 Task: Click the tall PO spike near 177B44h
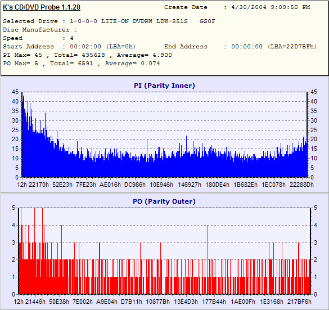[208, 259]
